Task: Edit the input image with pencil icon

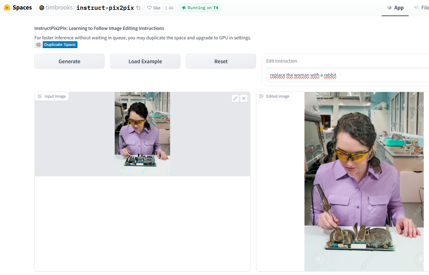Action: [235, 98]
